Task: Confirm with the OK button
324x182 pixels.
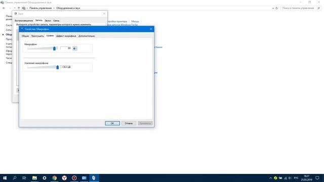Action: 112,123
